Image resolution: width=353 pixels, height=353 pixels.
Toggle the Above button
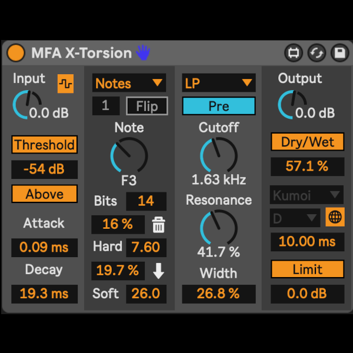pos(45,194)
